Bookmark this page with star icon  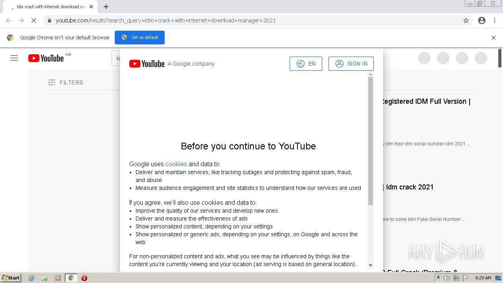[x=466, y=20]
